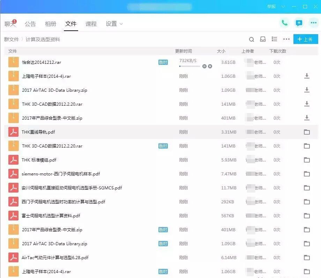
Task: Open the more options ellipsis beside upload
Action: pos(286,39)
